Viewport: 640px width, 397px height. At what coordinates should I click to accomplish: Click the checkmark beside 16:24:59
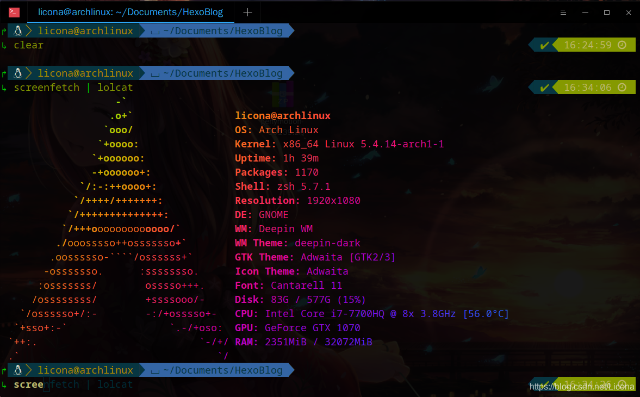[544, 45]
